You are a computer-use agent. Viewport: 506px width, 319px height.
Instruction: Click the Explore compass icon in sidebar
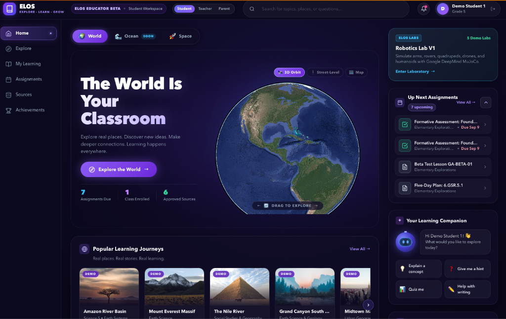click(x=9, y=48)
